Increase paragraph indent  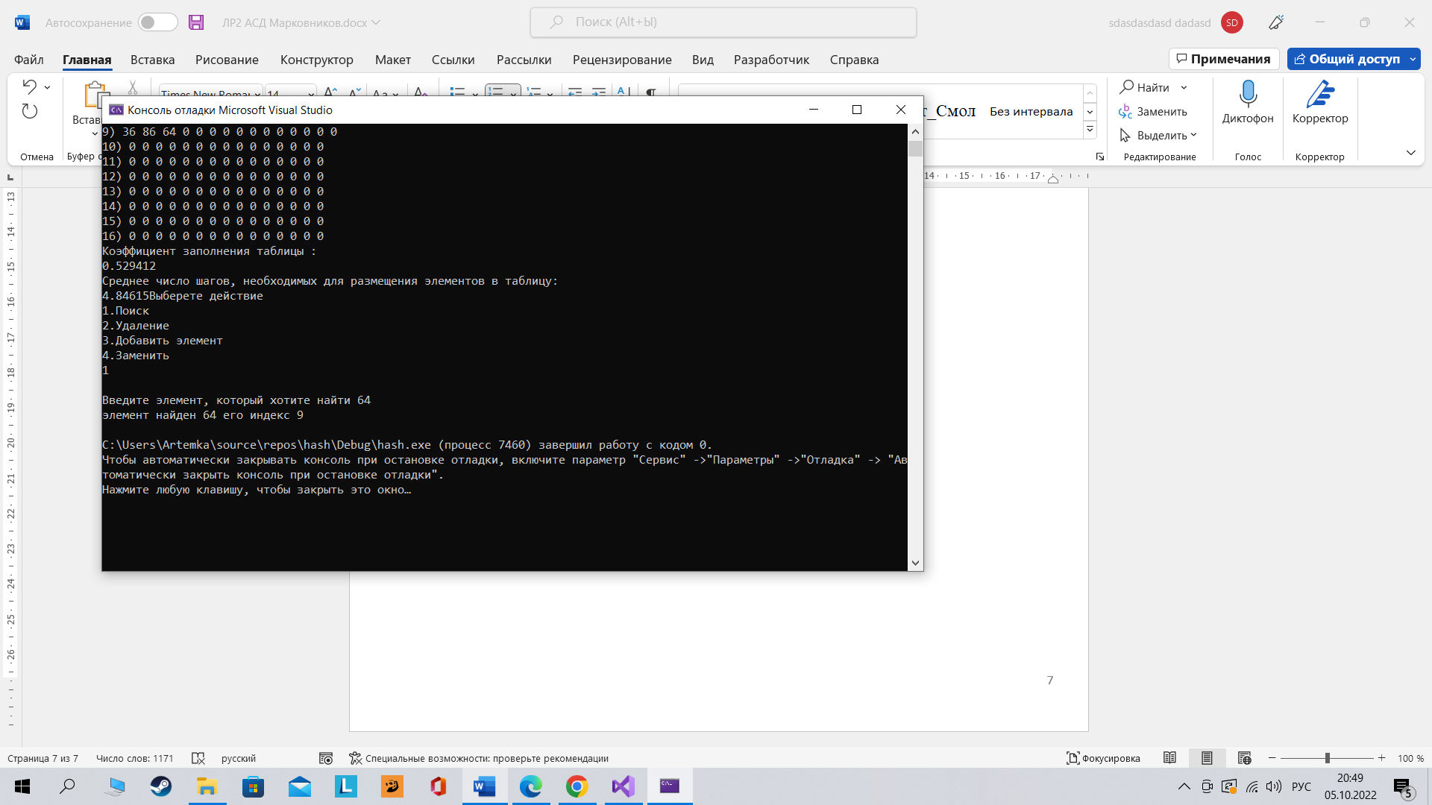click(598, 91)
